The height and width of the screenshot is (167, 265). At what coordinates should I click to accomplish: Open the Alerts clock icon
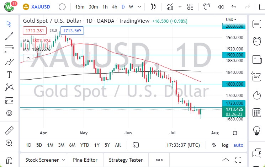pos(256,41)
